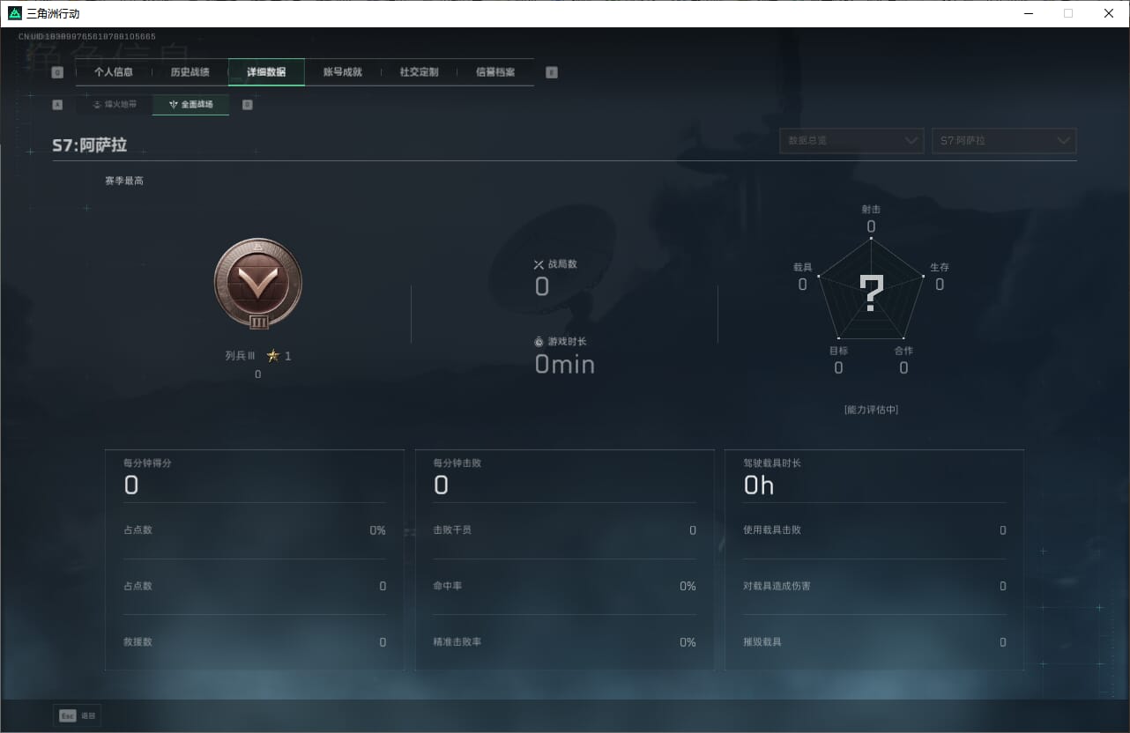This screenshot has width=1130, height=733.
Task: Switch to the 历史战绩 tab
Action: click(x=190, y=72)
